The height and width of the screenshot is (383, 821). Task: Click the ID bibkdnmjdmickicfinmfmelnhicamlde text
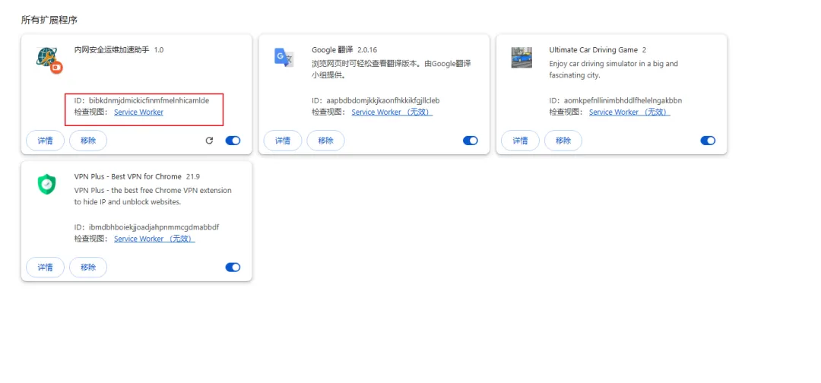(x=141, y=100)
